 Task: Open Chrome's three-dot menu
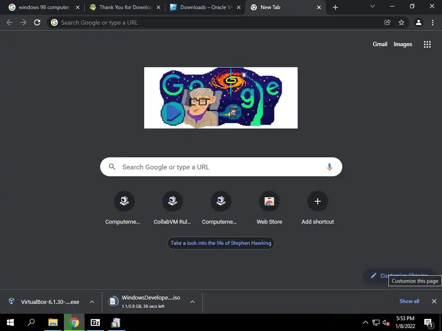point(433,22)
